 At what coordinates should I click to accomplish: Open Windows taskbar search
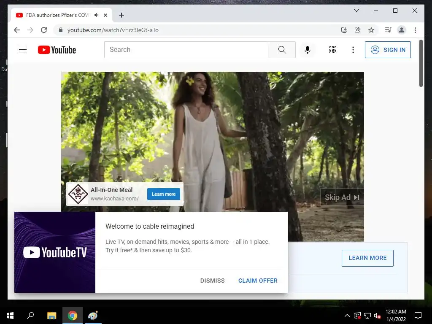click(30, 316)
